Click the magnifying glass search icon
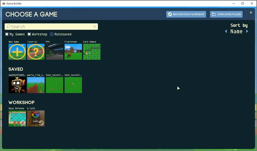Screen dimensions: 257x151 pos(8,26)
